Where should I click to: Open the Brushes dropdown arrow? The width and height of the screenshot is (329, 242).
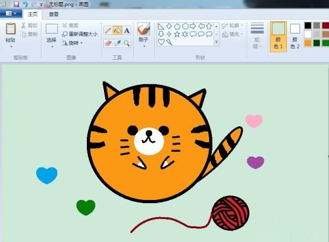tap(144, 46)
